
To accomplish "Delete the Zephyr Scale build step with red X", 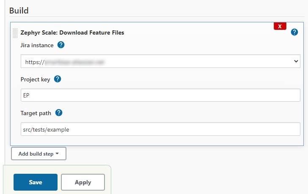I will coord(280,26).
